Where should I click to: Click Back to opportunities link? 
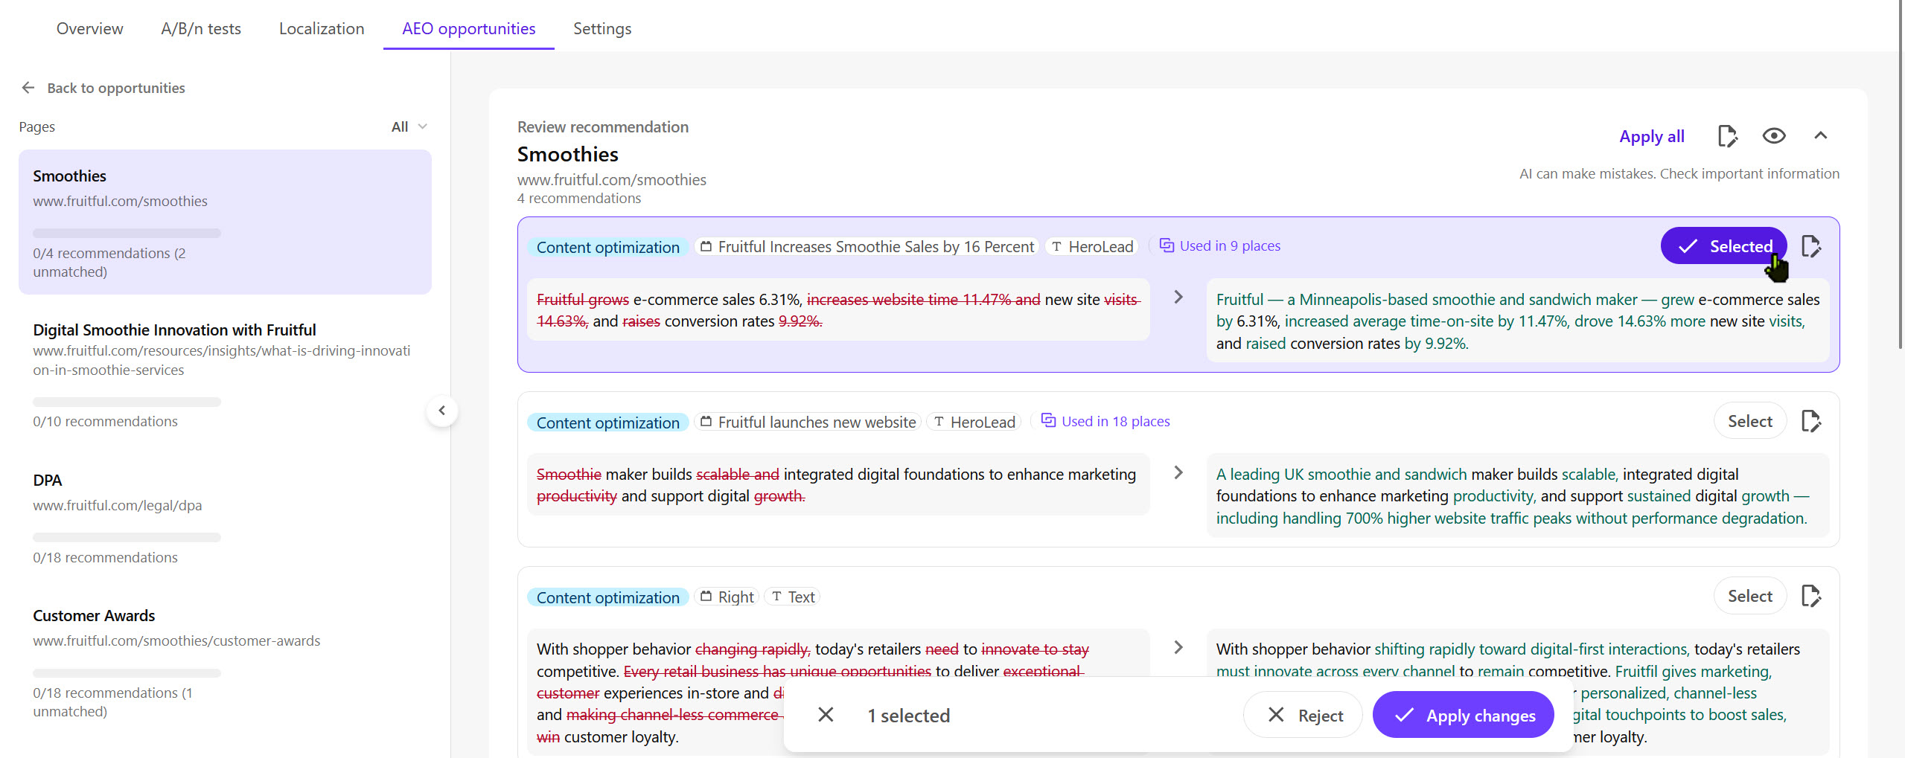tap(116, 88)
